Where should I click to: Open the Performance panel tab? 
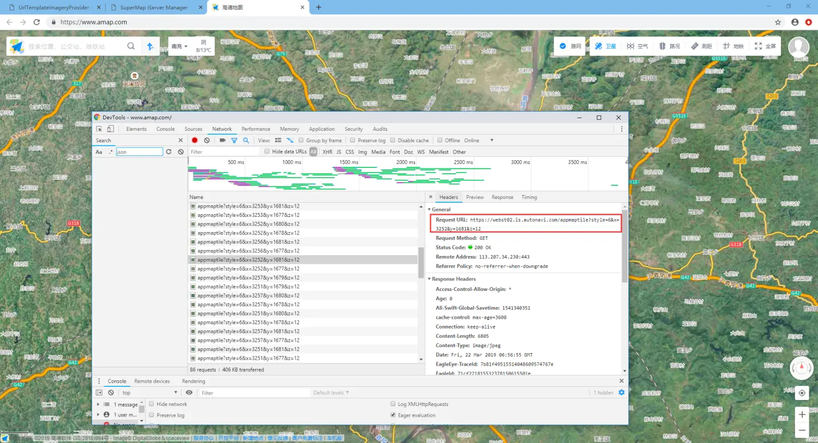[x=256, y=129]
